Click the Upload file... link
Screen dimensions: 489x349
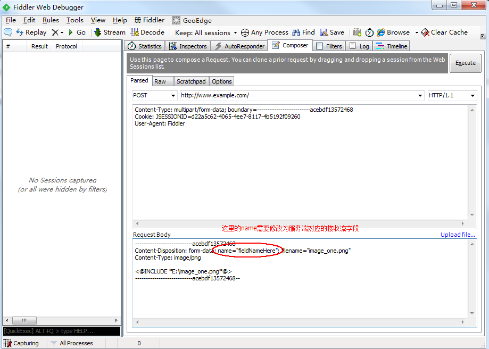[458, 235]
